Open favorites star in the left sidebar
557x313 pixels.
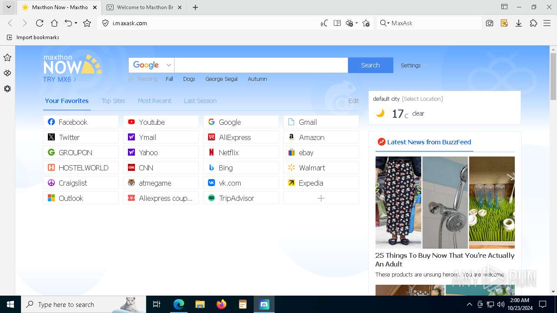click(7, 57)
